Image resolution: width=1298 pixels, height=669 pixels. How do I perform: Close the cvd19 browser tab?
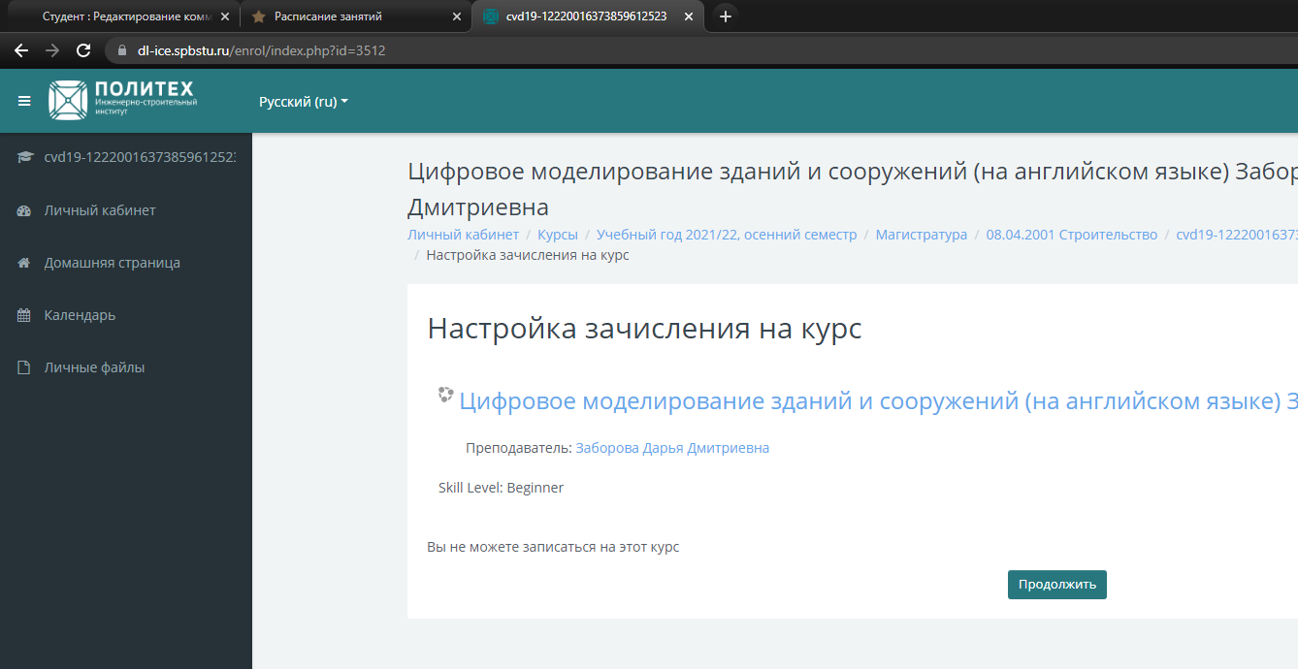(x=689, y=16)
